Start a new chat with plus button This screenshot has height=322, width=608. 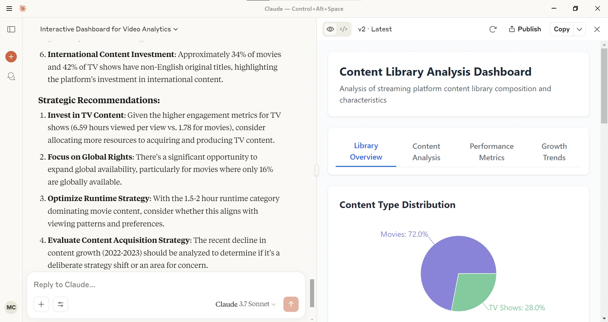pyautogui.click(x=11, y=57)
